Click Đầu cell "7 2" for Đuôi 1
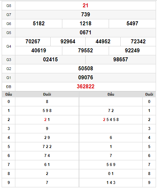Image resolution: width=157 pixels, height=188 pixels. 111,111
